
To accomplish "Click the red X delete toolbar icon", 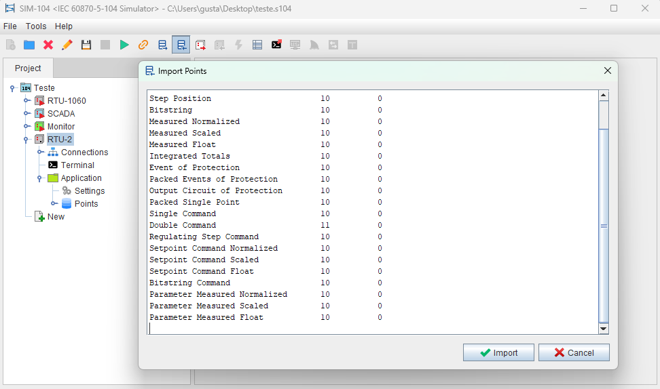I will (48, 45).
